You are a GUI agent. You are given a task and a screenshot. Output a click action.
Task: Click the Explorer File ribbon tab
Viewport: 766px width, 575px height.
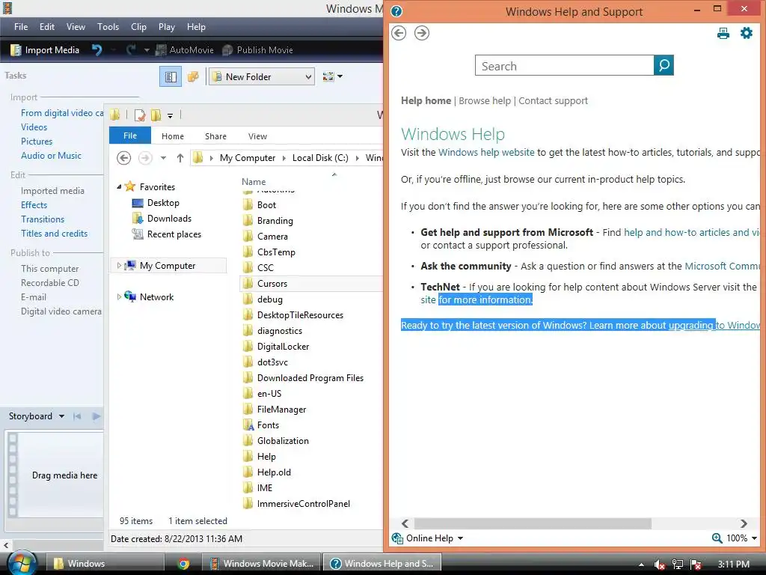(130, 136)
